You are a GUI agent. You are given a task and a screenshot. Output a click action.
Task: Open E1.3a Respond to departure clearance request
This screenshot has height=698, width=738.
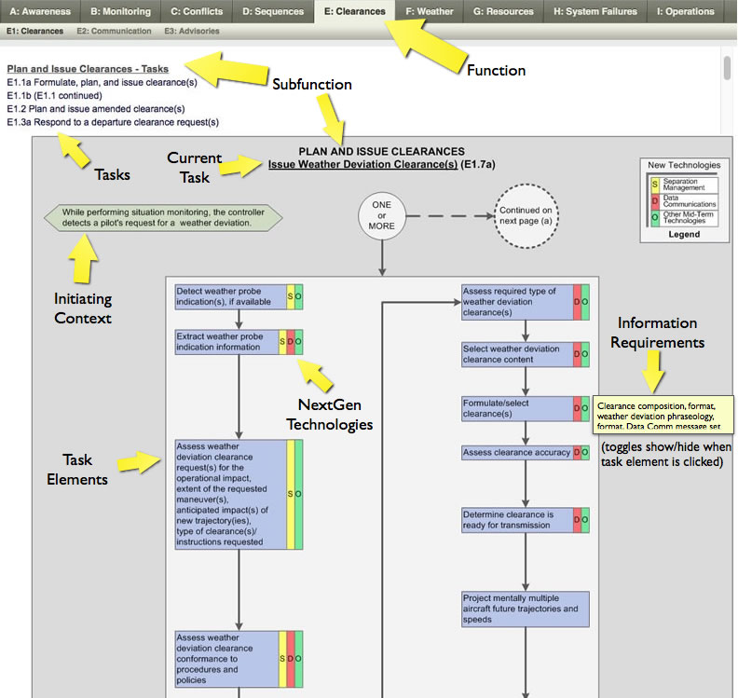[x=112, y=121]
